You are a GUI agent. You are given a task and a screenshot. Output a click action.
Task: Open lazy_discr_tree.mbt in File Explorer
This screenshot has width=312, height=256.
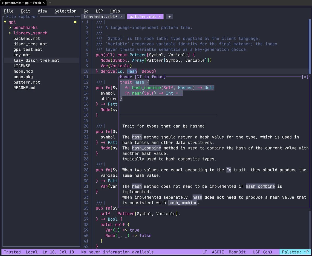tap(36, 60)
